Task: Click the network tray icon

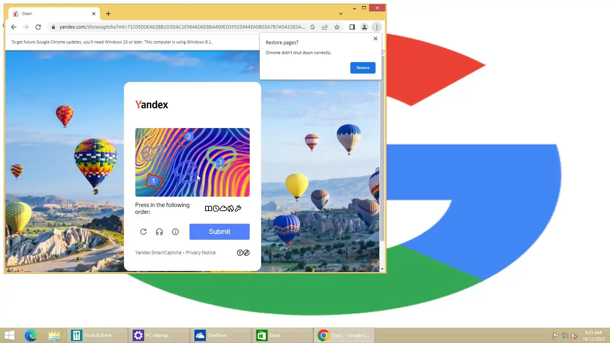Action: pyautogui.click(x=565, y=336)
